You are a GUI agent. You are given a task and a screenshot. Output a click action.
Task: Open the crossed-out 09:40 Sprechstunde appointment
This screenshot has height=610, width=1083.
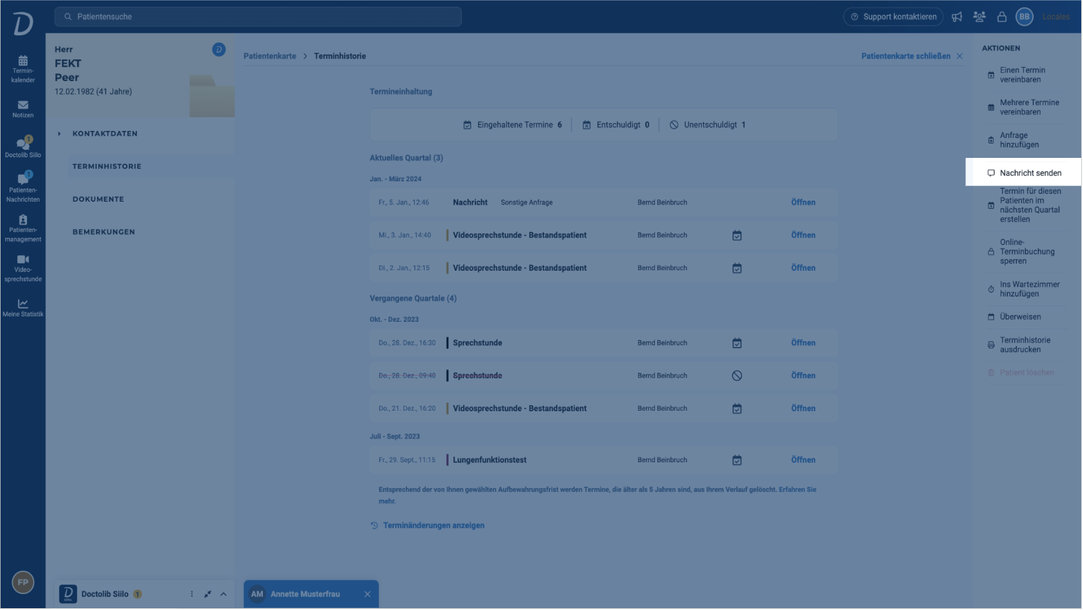(x=804, y=376)
